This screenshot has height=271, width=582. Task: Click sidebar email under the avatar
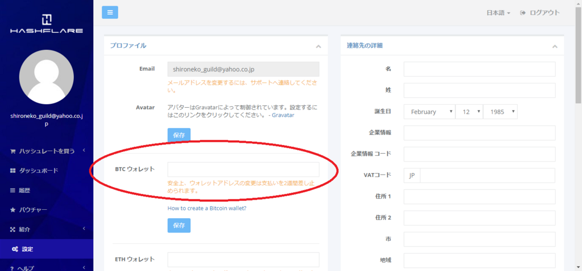click(47, 120)
